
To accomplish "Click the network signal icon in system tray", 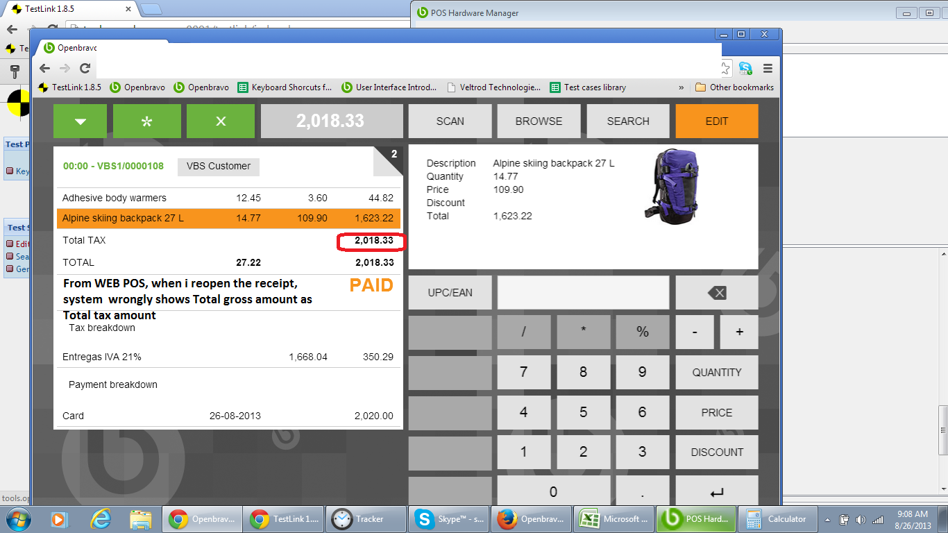I will pyautogui.click(x=878, y=519).
